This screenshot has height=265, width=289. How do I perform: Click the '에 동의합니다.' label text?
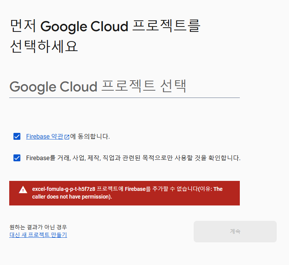90,136
